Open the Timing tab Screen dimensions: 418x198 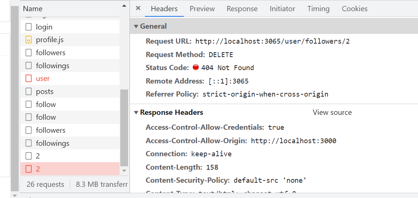click(318, 9)
